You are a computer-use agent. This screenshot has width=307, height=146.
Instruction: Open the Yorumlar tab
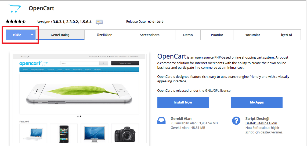click(x=252, y=35)
